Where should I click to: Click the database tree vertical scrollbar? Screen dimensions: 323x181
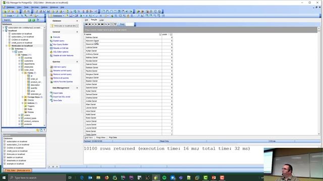pyautogui.click(x=44, y=76)
